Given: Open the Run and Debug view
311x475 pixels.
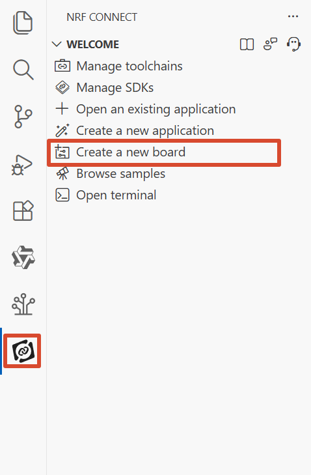Looking at the screenshot, I should 21,165.
